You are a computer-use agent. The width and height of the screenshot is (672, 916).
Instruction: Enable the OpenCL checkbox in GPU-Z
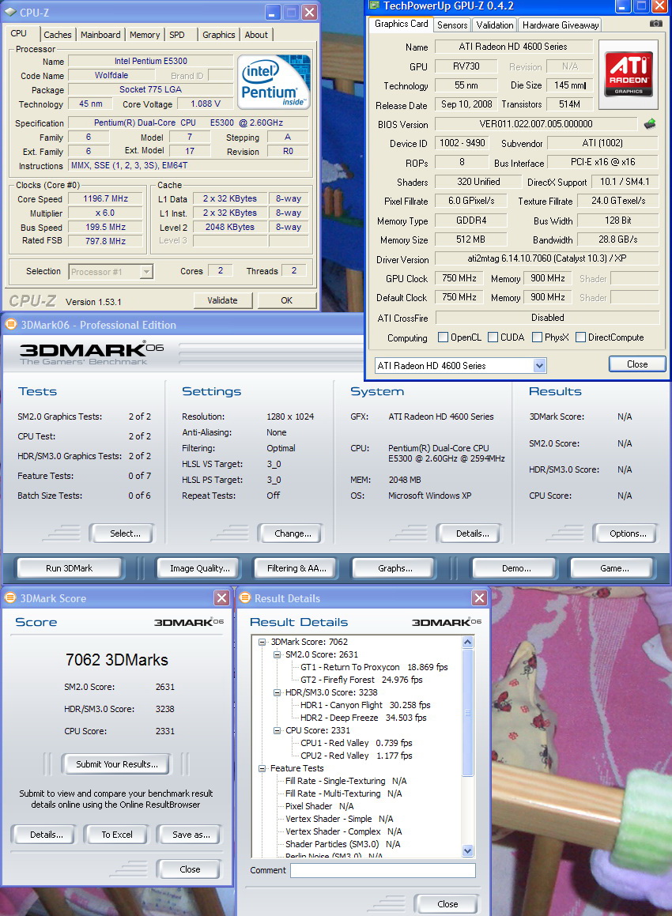(x=443, y=337)
